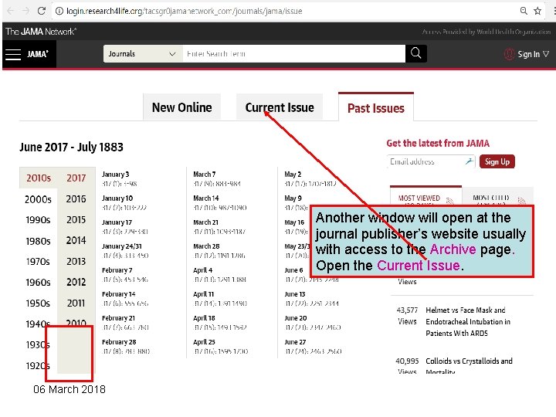This screenshot has width=556, height=417.
Task: Open the January 3 issue
Action: [x=116, y=174]
